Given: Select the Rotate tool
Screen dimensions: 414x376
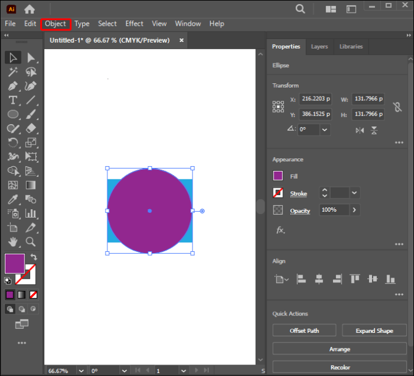Looking at the screenshot, I should (13, 143).
